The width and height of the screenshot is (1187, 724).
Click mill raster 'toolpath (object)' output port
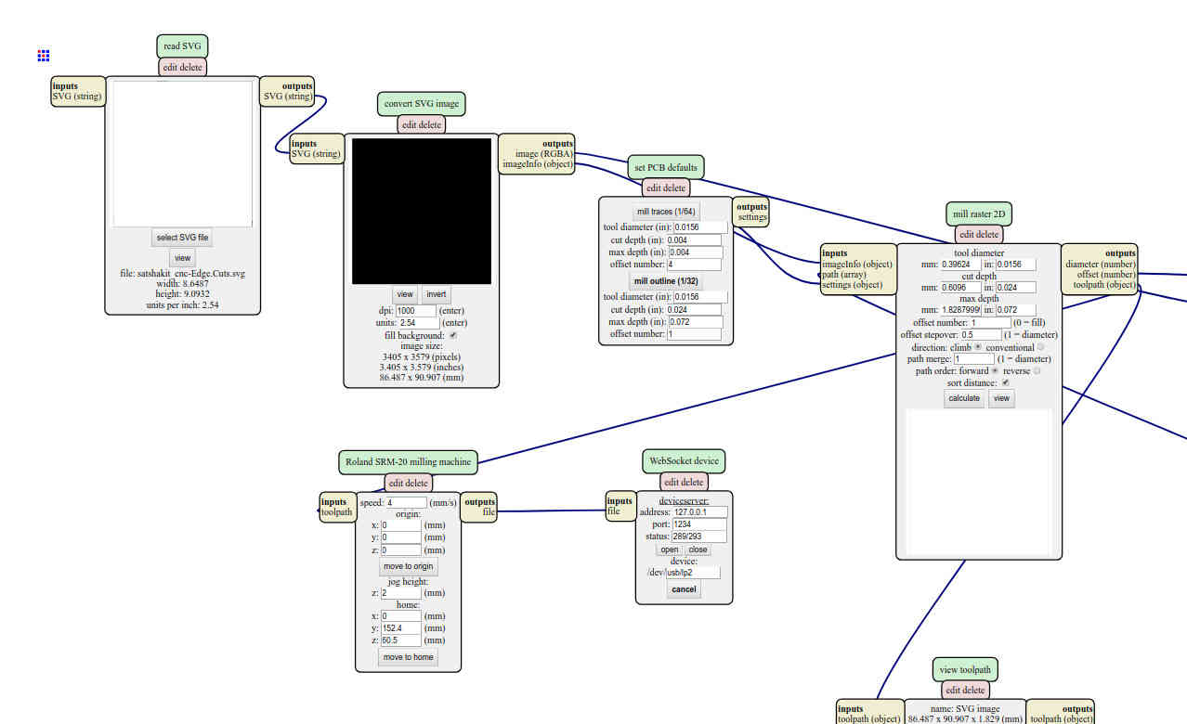[1104, 285]
